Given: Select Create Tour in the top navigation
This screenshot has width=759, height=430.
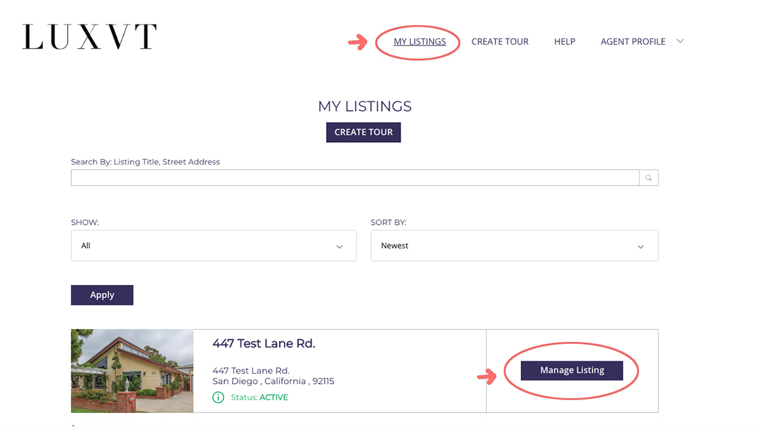Looking at the screenshot, I should [x=499, y=41].
